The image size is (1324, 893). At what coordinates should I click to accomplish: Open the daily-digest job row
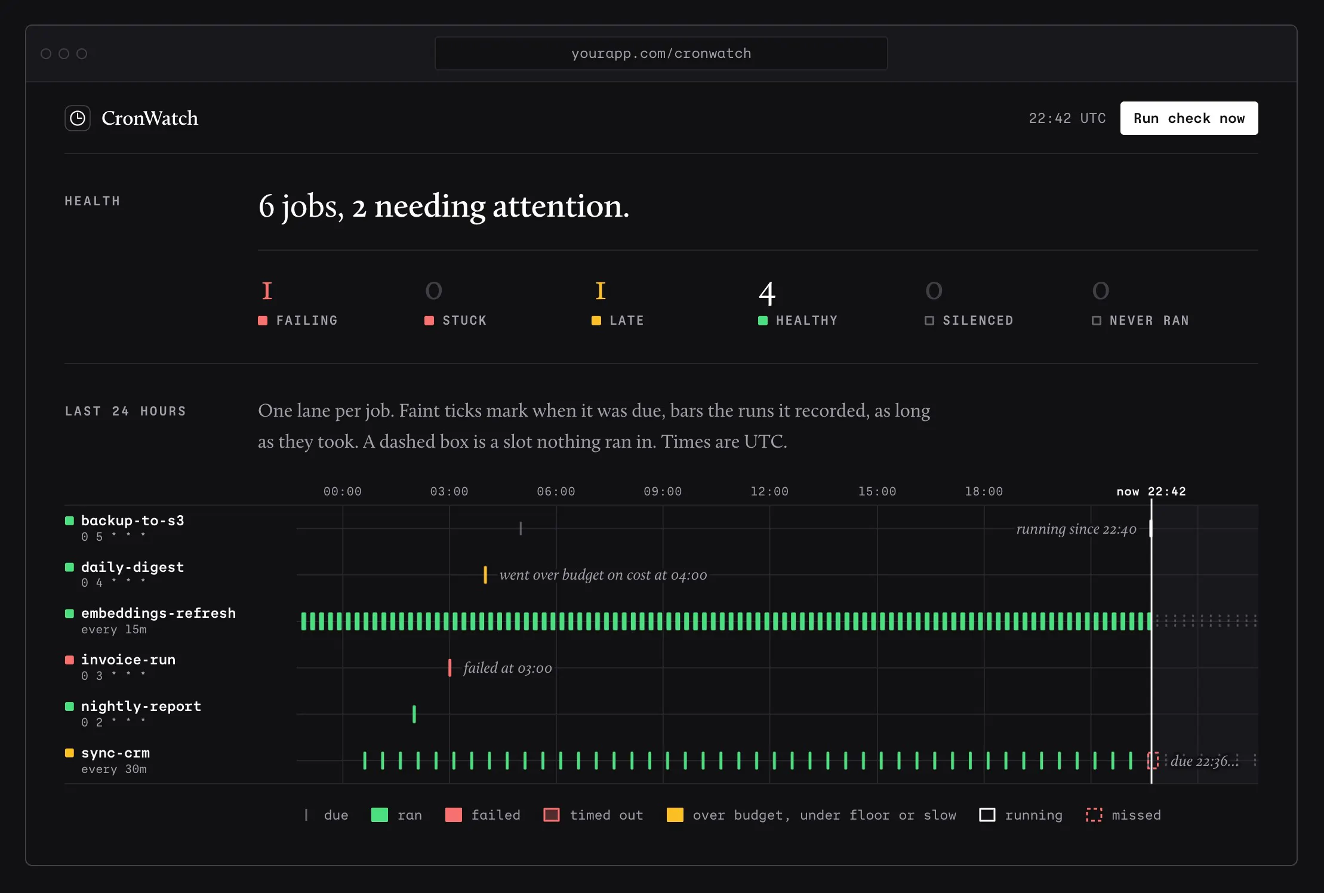click(661, 575)
